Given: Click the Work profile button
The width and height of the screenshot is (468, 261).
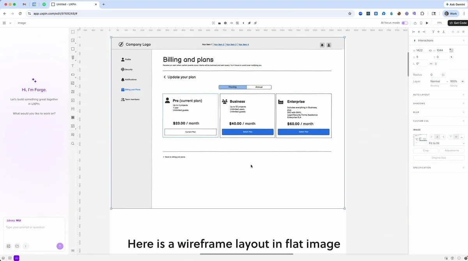Looking at the screenshot, I should [x=451, y=13].
